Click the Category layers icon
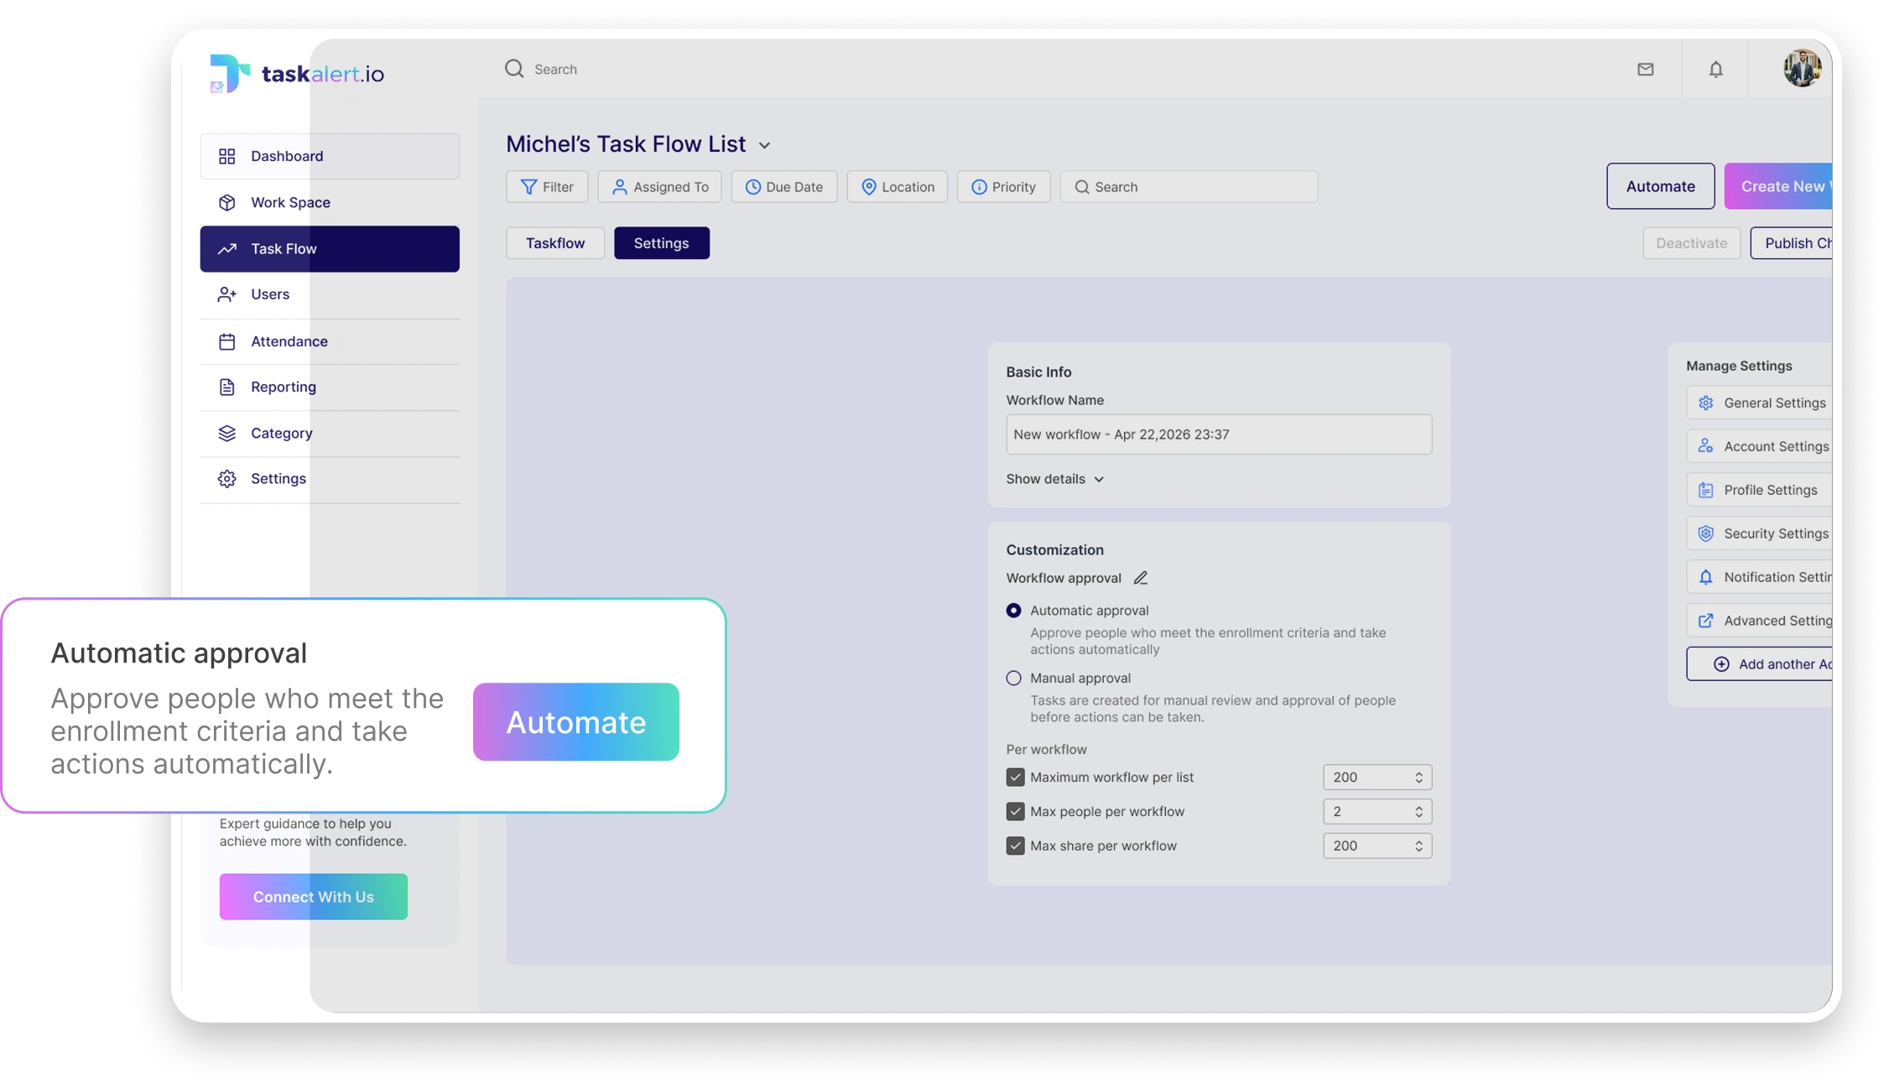The height and width of the screenshot is (1087, 1889). 226,433
